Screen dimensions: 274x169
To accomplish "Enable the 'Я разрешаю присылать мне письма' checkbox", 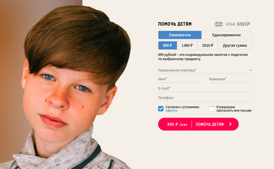I will (212, 109).
